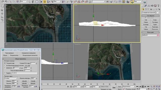Click the 'Плоскость' primitive button
This screenshot has width=161, height=90.
tap(155, 29)
